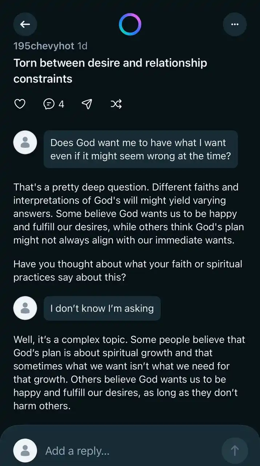Open the three-dot more options menu
The image size is (260, 466).
click(x=235, y=24)
